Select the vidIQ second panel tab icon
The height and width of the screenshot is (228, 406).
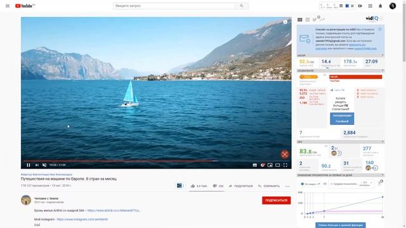pyautogui.click(x=307, y=20)
